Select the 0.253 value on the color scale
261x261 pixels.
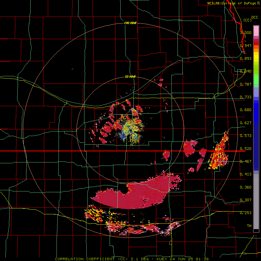tap(246, 213)
